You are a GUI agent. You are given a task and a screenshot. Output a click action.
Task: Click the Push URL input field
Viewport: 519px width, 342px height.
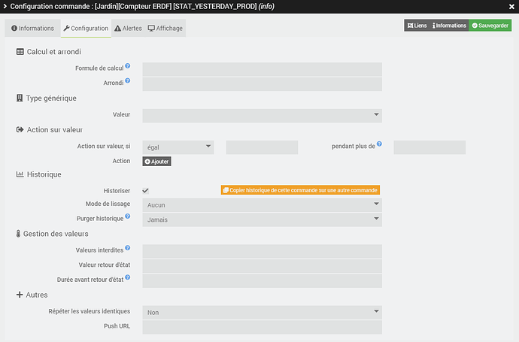tap(262, 327)
